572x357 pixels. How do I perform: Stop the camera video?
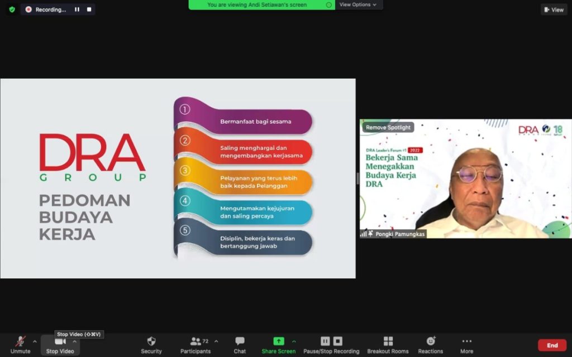[60, 345]
